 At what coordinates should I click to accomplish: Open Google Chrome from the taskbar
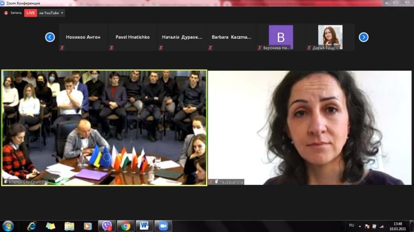tap(126, 226)
